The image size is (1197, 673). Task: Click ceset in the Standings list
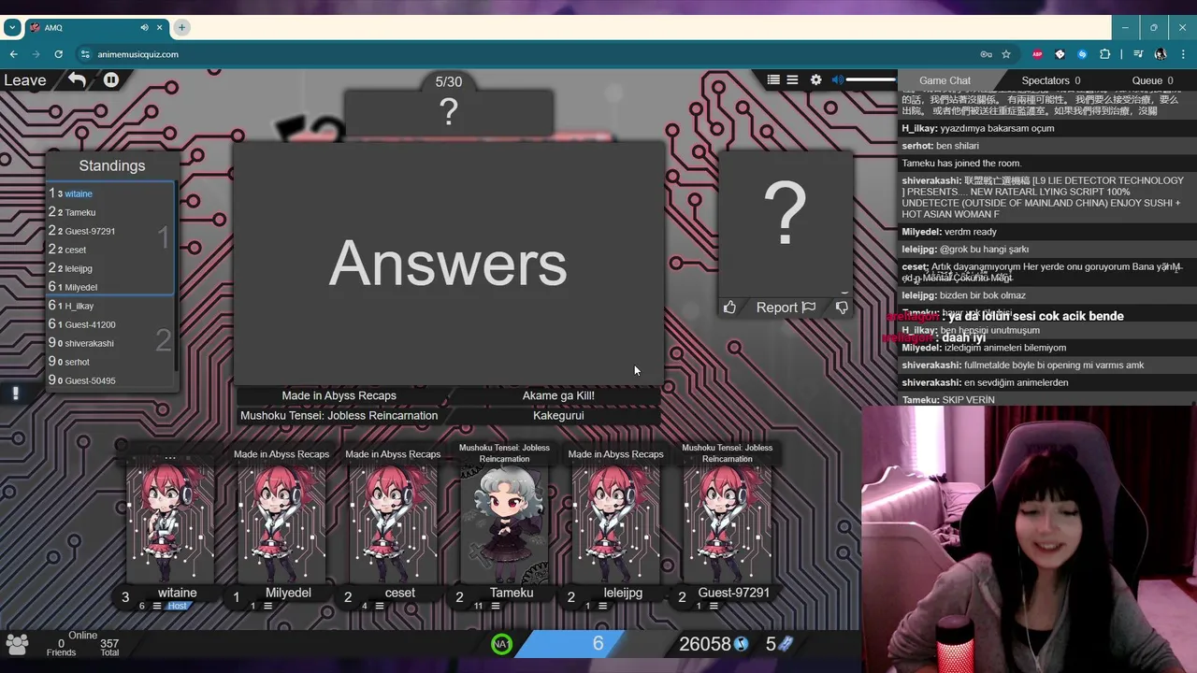pyautogui.click(x=76, y=250)
